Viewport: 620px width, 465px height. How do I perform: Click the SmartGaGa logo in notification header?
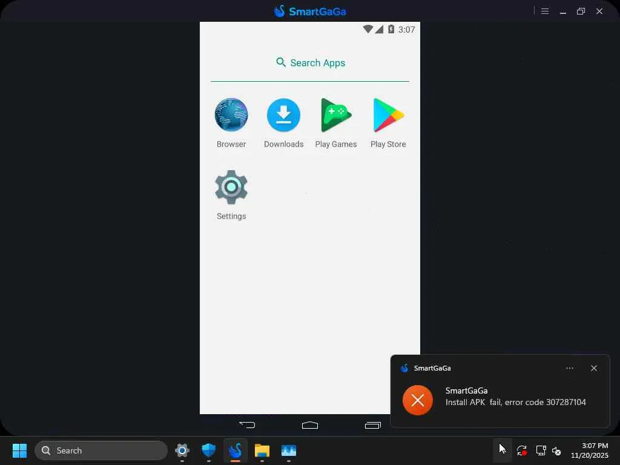point(404,368)
